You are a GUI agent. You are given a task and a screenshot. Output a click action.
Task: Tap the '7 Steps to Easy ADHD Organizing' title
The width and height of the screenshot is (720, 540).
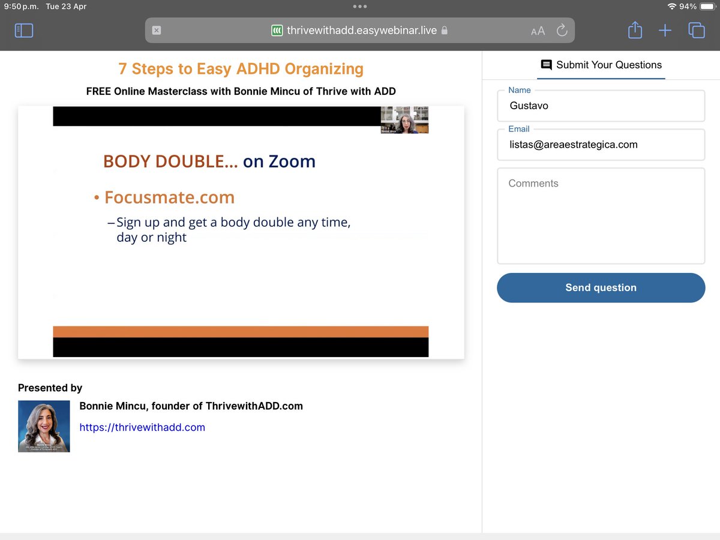[x=241, y=69]
